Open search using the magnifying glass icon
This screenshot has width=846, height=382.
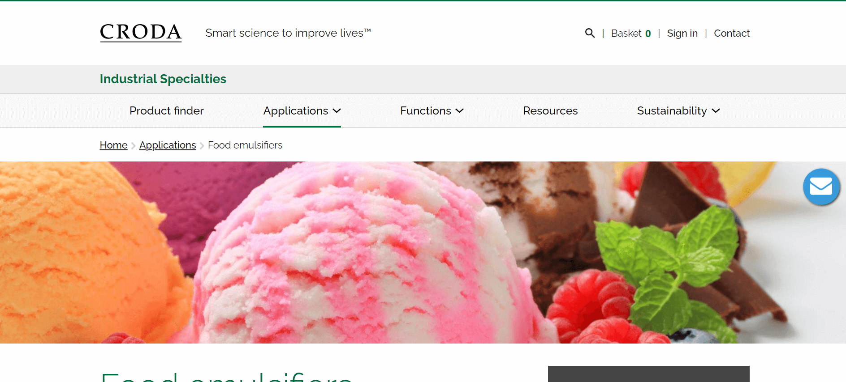click(x=590, y=33)
